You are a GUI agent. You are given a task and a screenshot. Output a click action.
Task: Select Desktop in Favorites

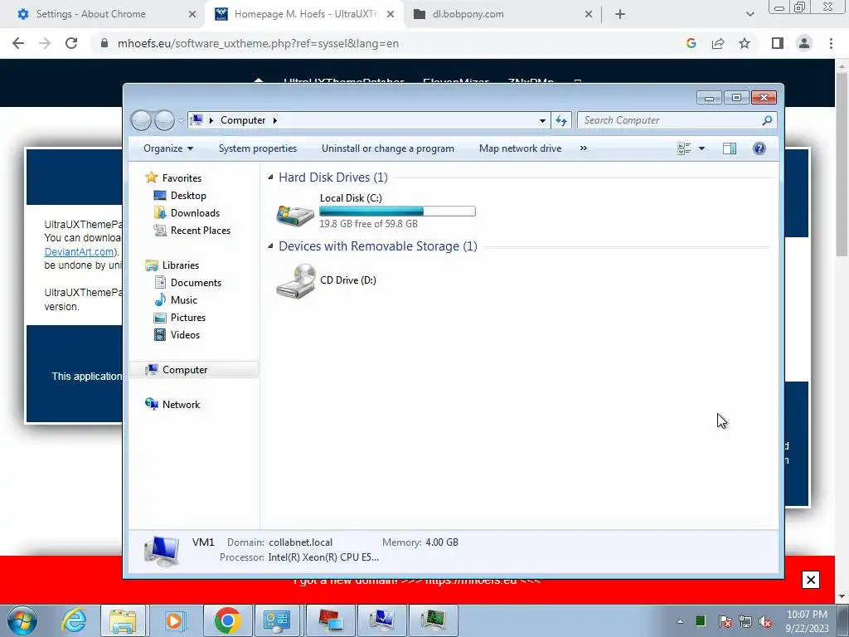click(188, 196)
